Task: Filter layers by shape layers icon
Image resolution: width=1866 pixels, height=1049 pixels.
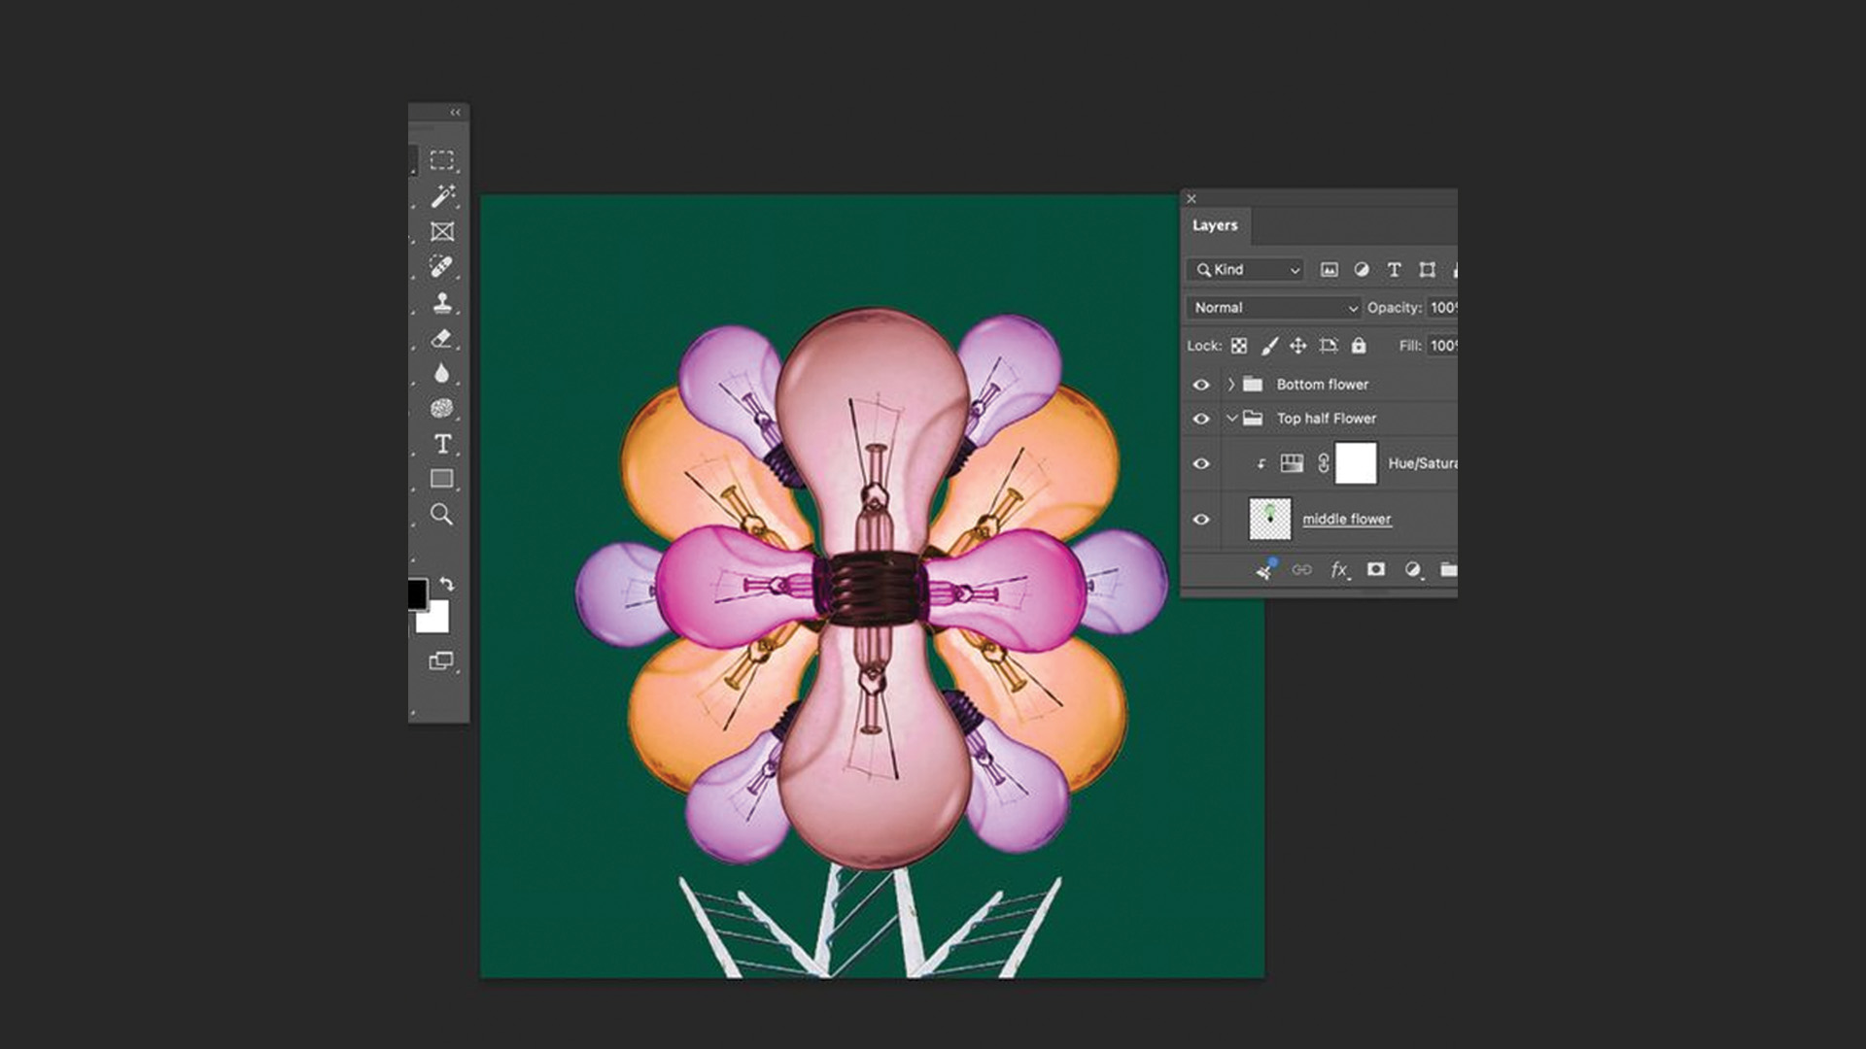Action: [1427, 270]
